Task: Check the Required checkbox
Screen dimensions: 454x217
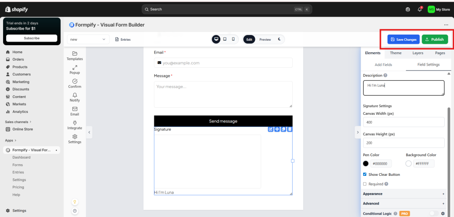Action: tap(365, 184)
